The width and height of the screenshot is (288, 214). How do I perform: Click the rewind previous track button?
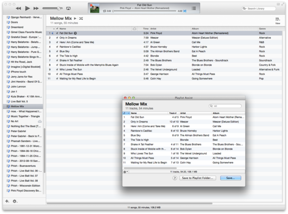pyautogui.click(x=18, y=8)
